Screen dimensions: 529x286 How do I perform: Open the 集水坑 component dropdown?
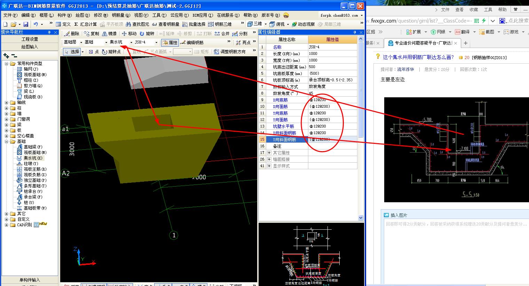[131, 42]
